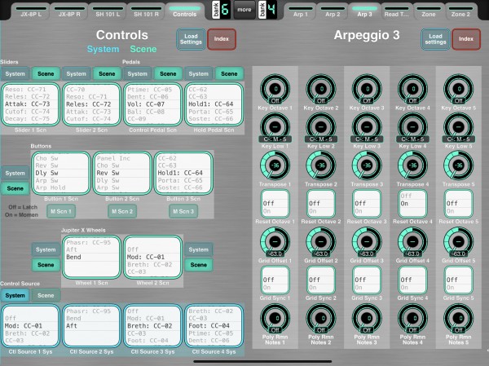Click the Grid Offset 1 knob
Image resolution: width=489 pixels, height=366 pixels.
point(275,242)
